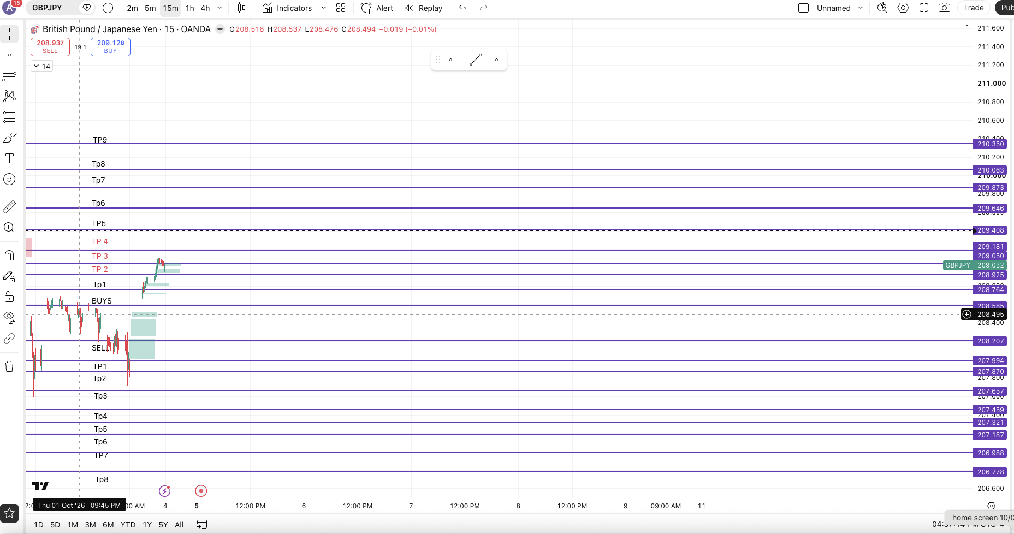1014x534 pixels.
Task: Open the favorites star toolbar
Action: (9, 513)
